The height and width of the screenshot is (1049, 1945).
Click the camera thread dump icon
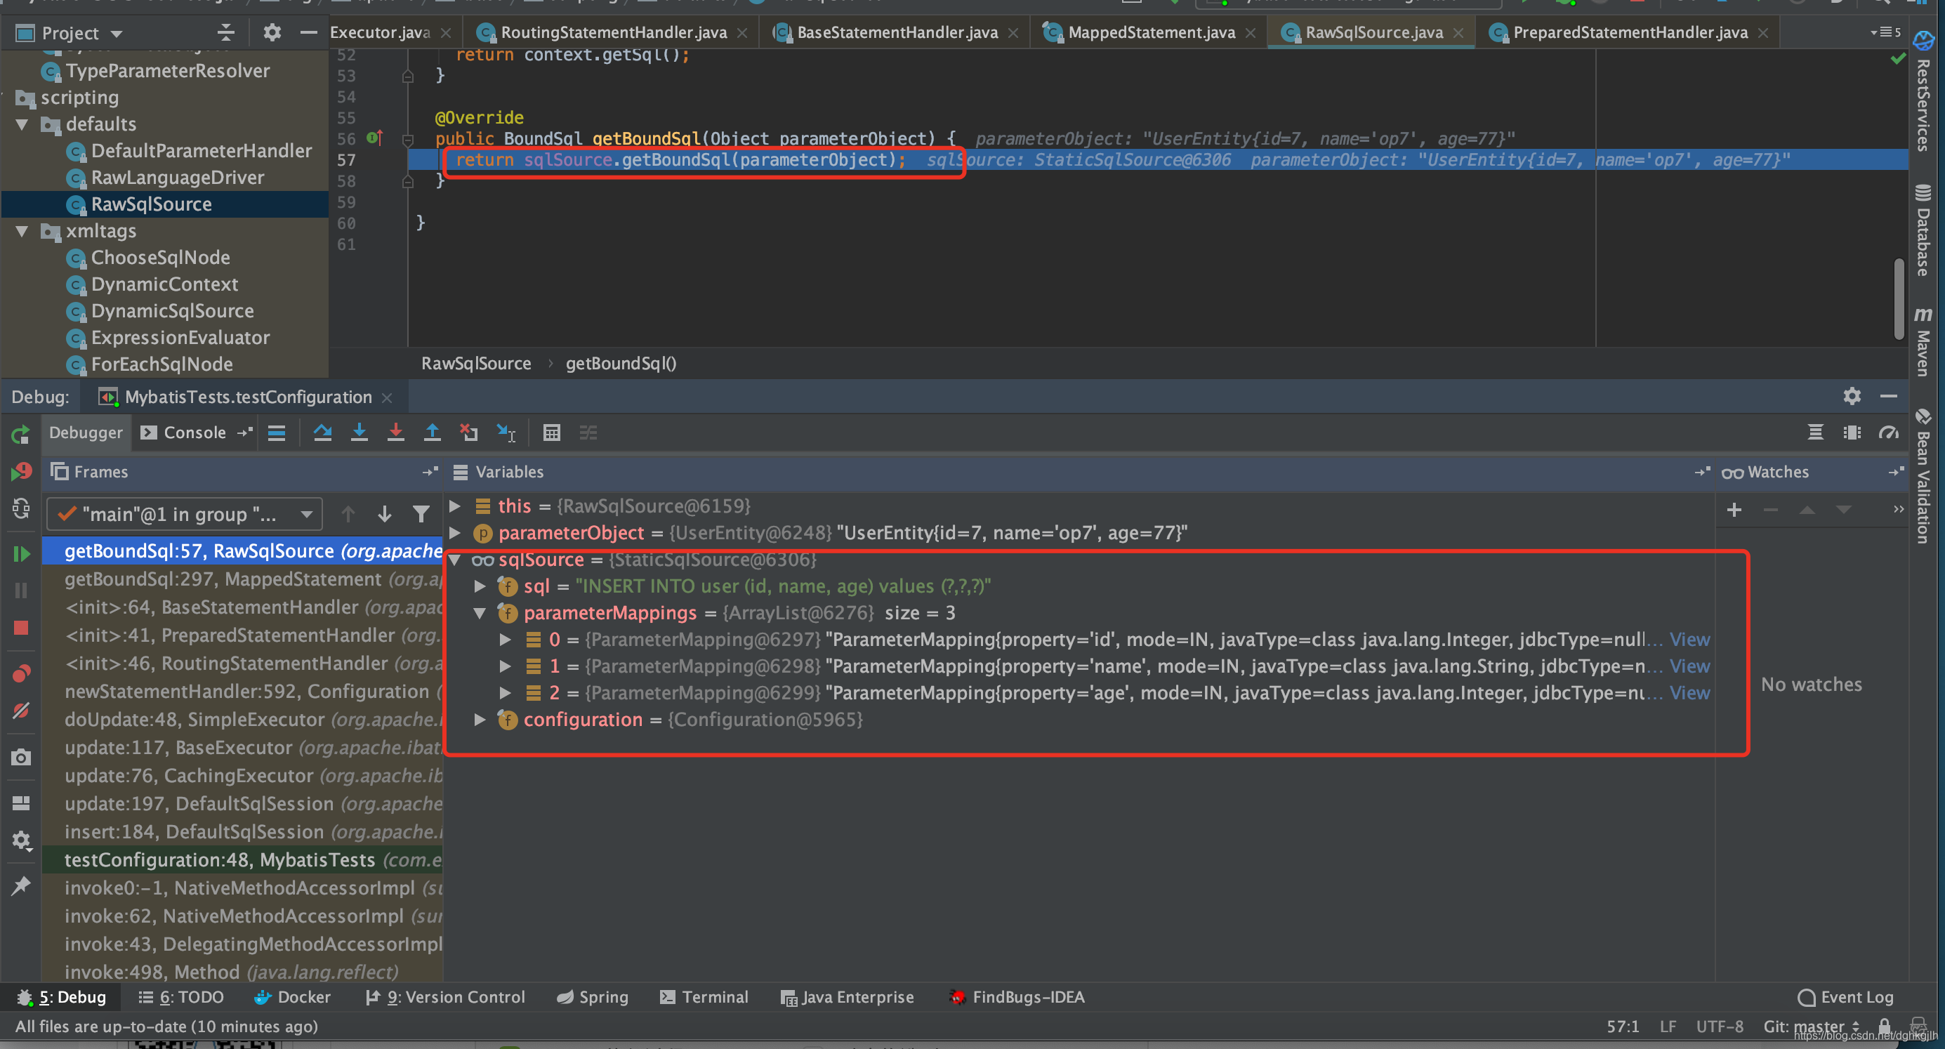click(x=21, y=758)
